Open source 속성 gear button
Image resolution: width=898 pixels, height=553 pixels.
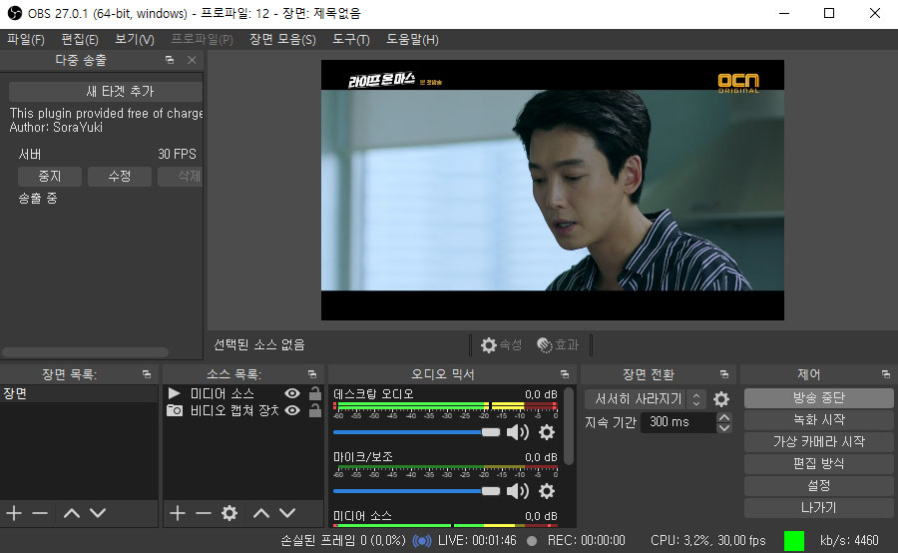tap(501, 345)
